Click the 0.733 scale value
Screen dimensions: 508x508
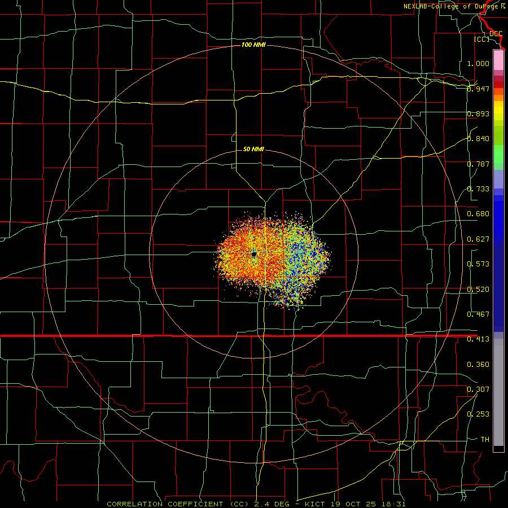(x=478, y=189)
